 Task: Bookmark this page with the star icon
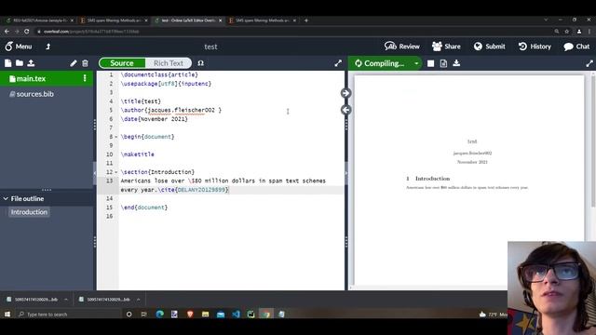coord(567,32)
